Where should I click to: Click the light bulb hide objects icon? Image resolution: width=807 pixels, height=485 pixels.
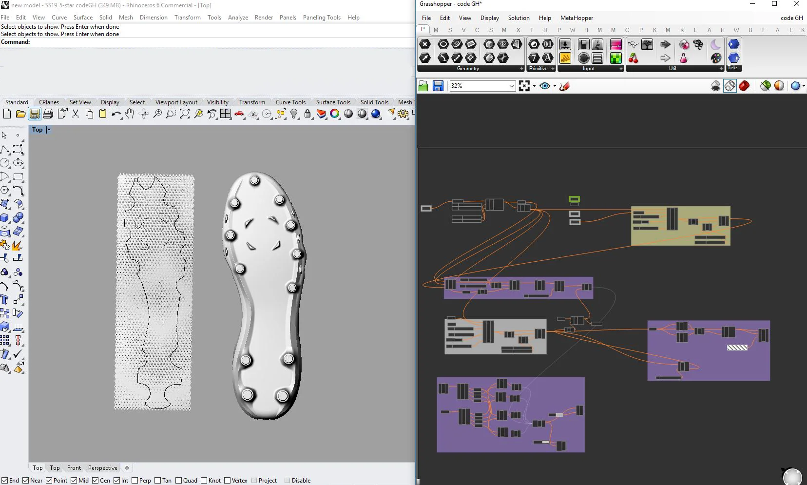coord(294,114)
